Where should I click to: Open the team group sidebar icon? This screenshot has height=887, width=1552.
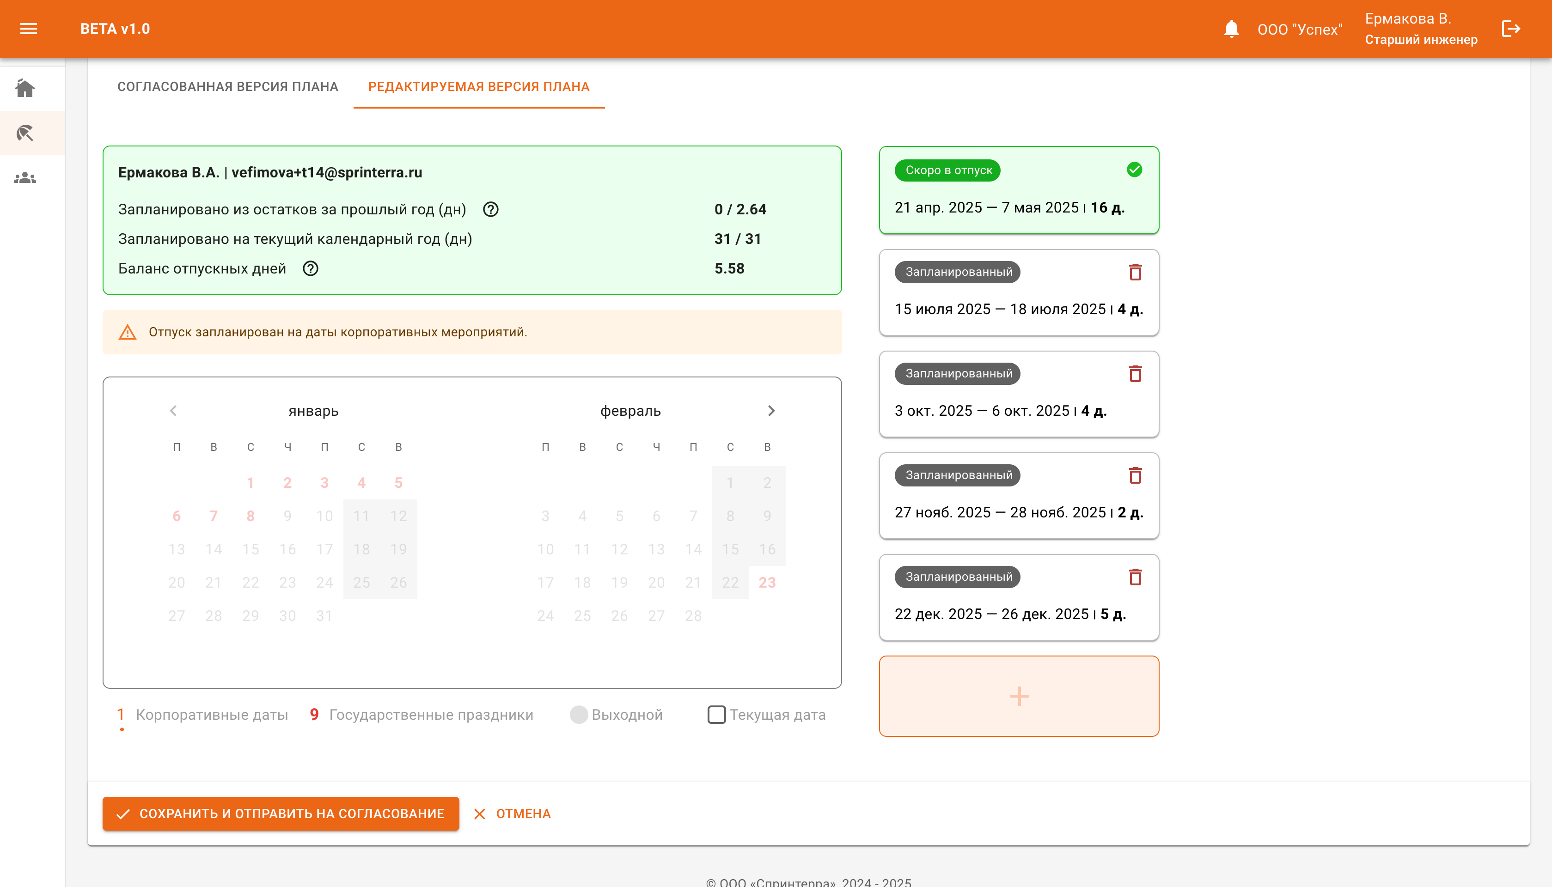tap(25, 178)
